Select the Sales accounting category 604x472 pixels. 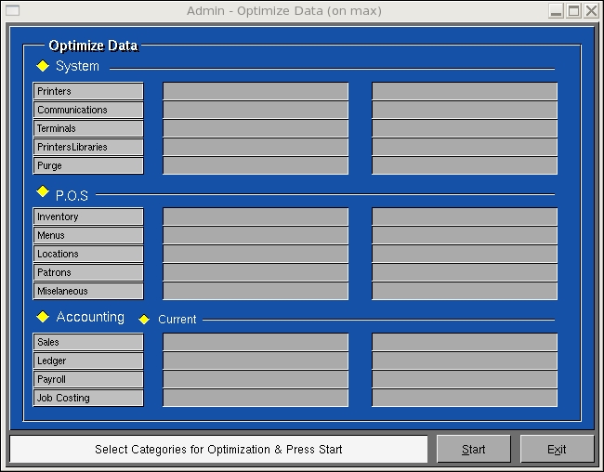[88, 342]
